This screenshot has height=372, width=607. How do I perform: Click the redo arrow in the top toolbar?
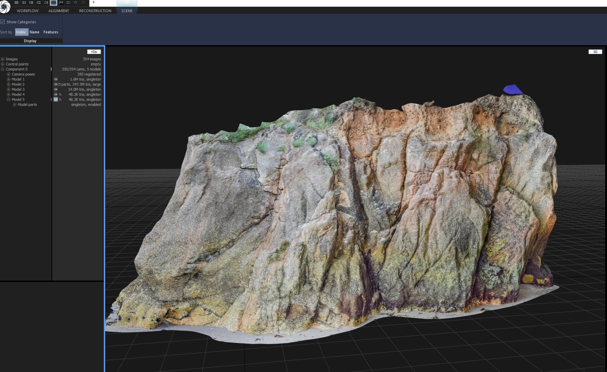pyautogui.click(x=83, y=3)
